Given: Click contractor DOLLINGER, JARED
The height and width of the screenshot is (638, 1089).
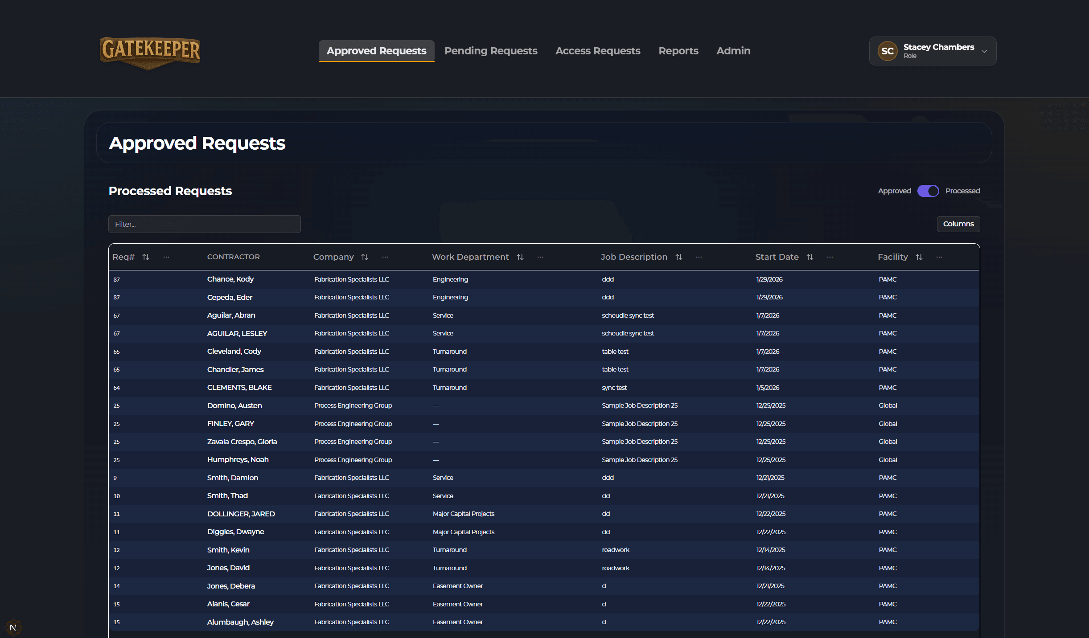Looking at the screenshot, I should point(241,514).
